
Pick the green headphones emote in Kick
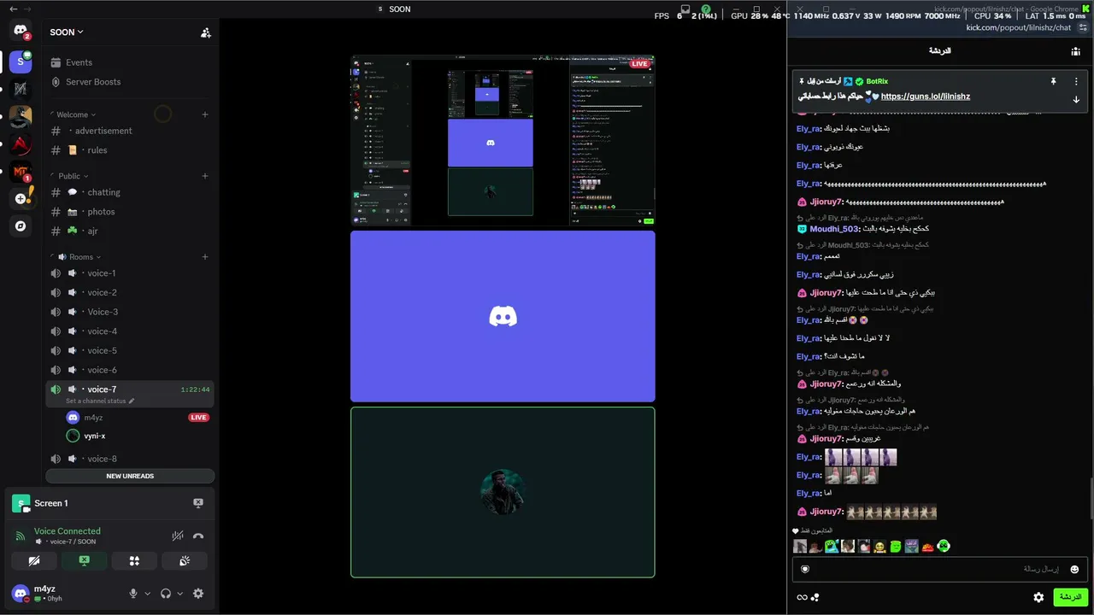coord(944,547)
